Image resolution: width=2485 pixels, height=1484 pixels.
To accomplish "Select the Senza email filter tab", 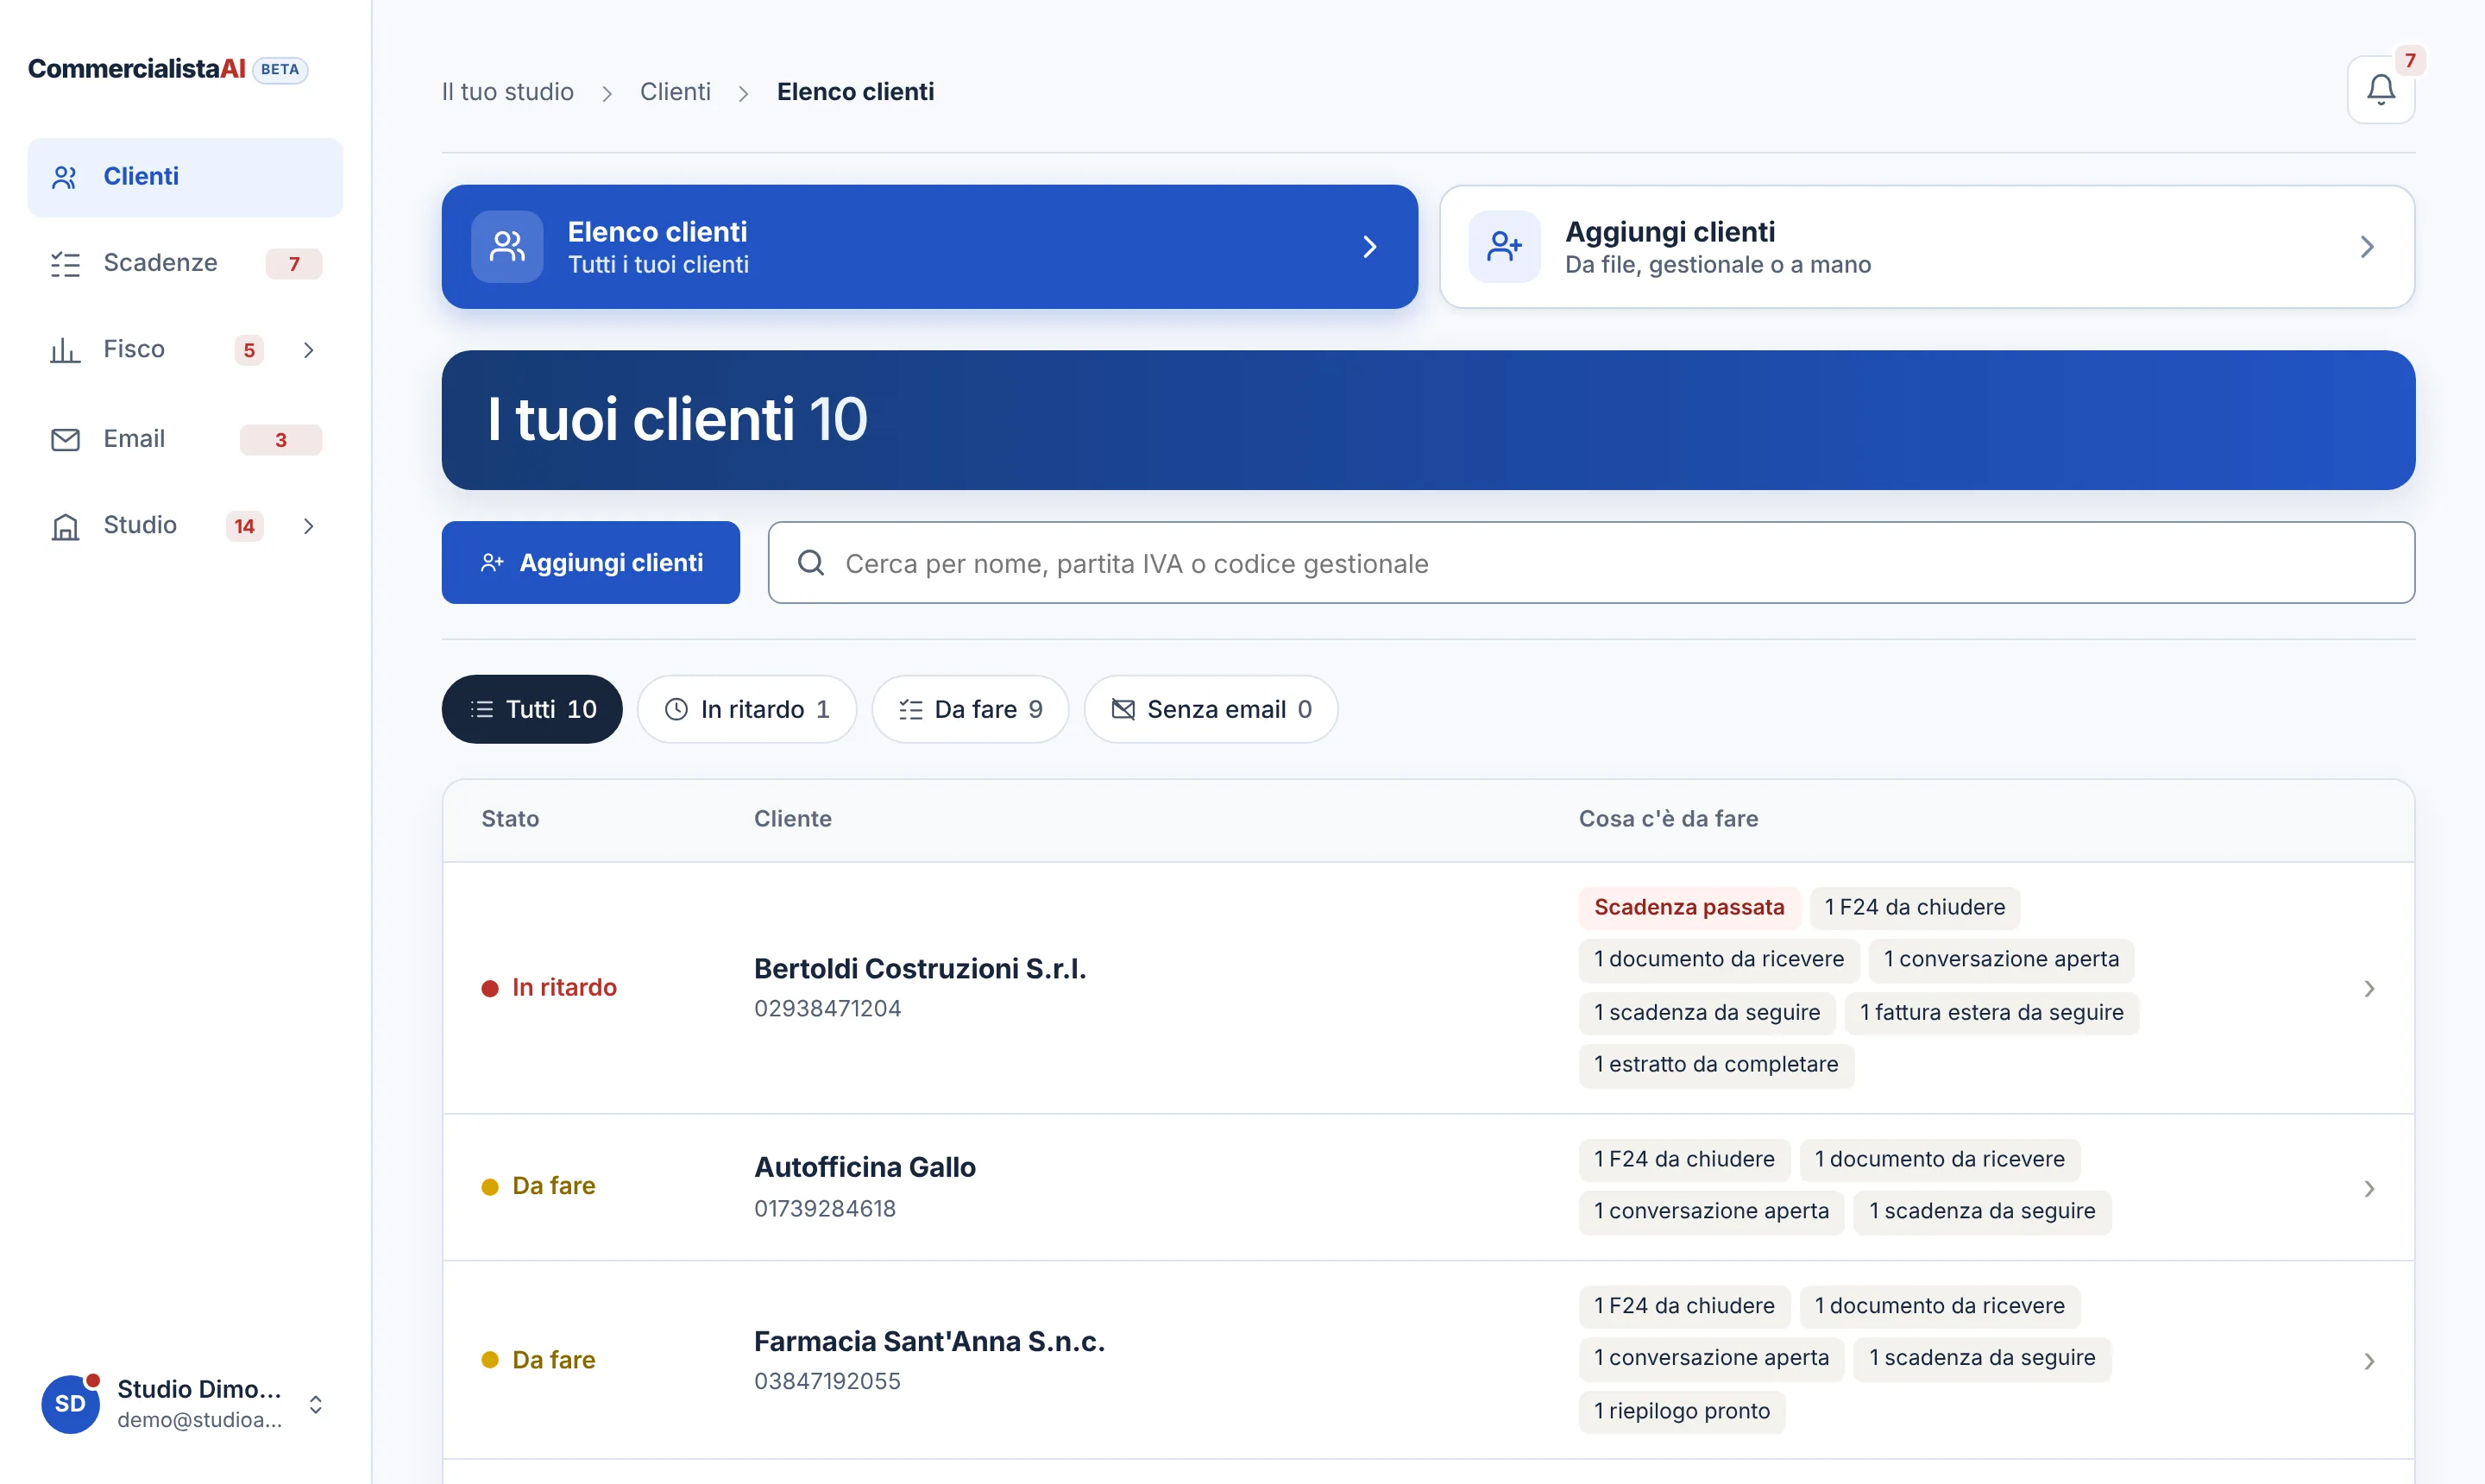I will (x=1211, y=709).
